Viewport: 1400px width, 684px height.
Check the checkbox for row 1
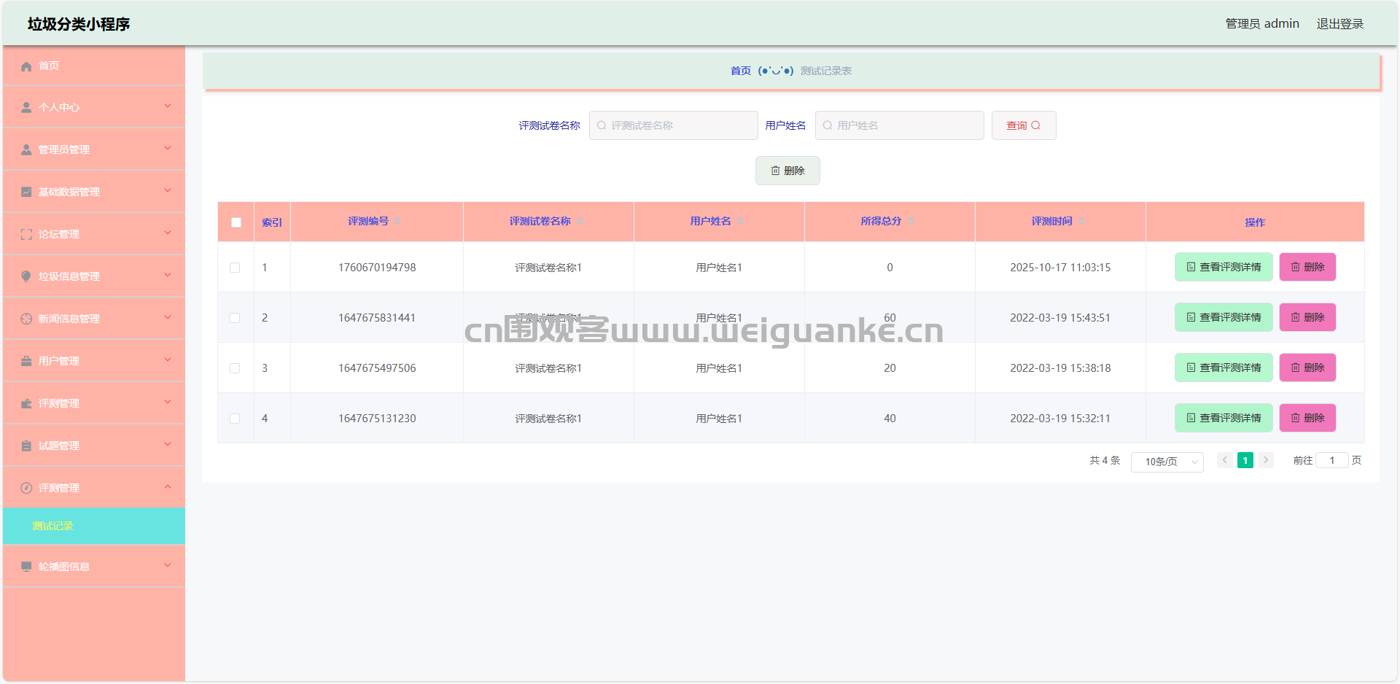pos(235,268)
